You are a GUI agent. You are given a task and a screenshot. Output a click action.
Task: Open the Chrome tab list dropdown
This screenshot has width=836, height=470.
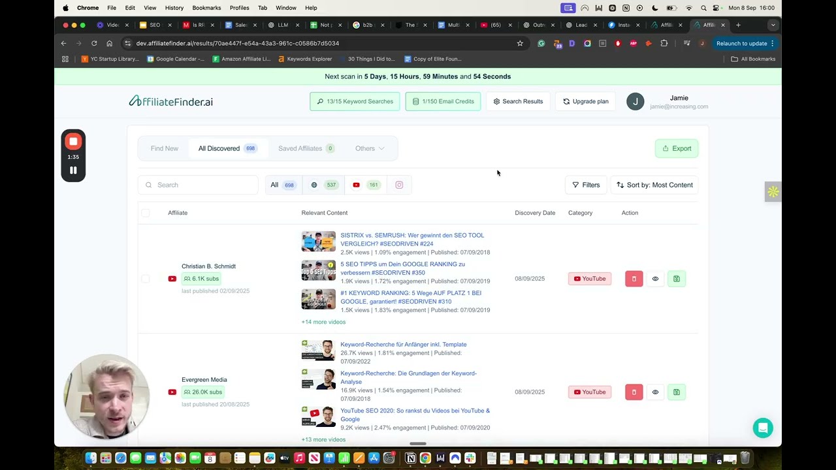(x=773, y=25)
